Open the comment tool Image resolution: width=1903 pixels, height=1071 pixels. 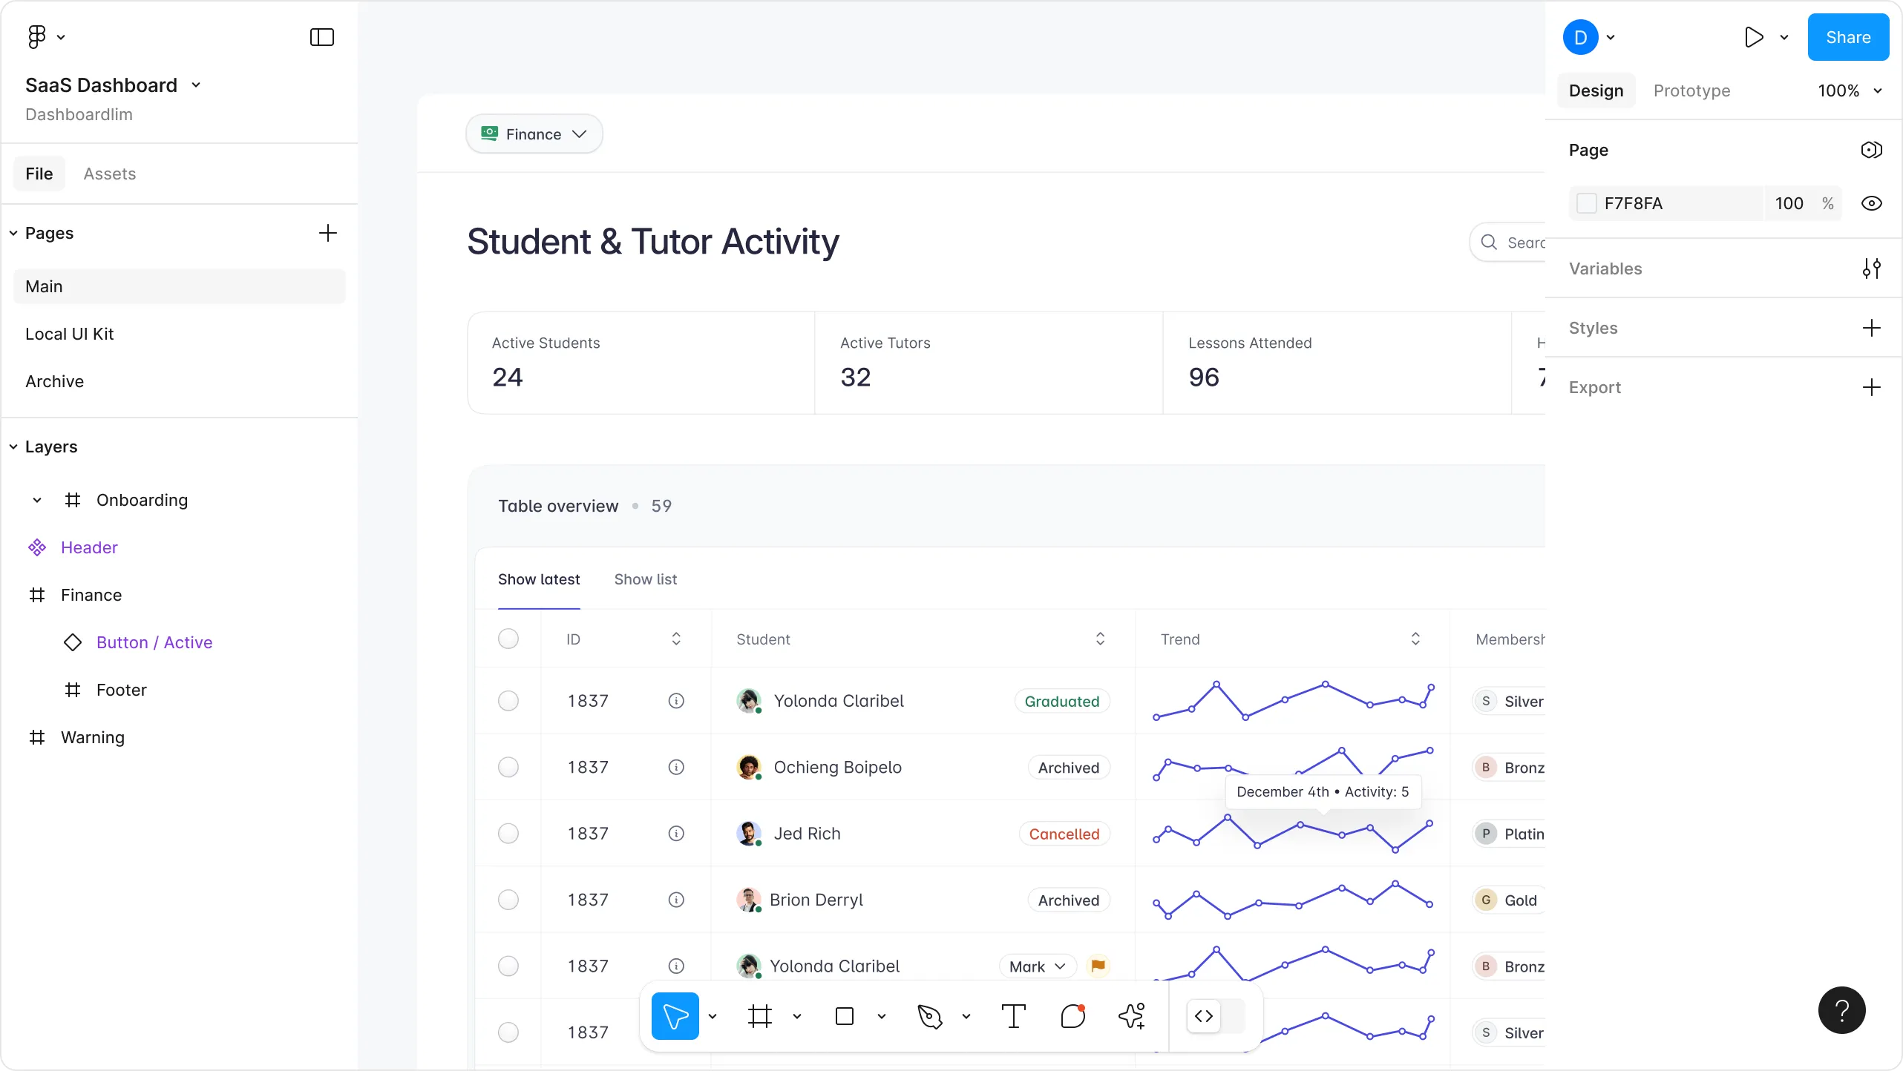1073,1016
